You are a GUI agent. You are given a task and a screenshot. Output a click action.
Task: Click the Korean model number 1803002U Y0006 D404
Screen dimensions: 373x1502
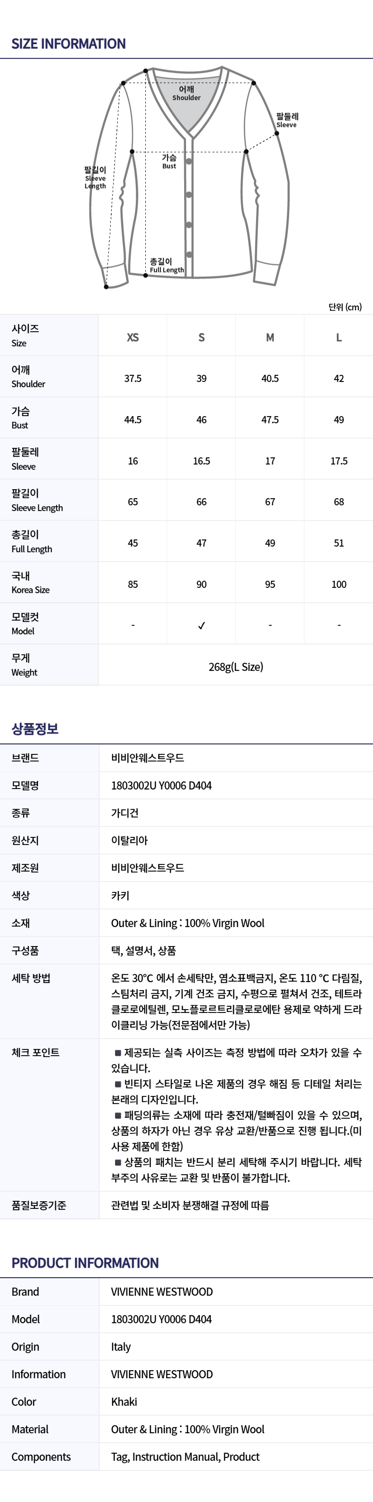[161, 786]
